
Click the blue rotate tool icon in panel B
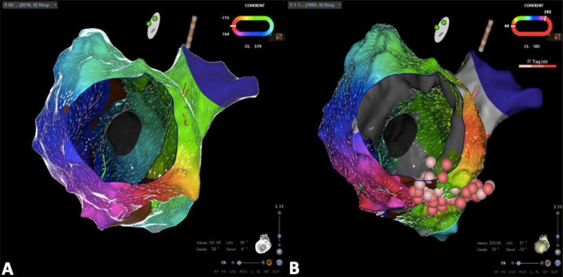(x=558, y=263)
